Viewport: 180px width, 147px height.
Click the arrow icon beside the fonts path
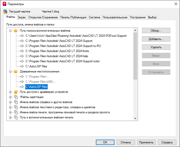tap(22, 51)
